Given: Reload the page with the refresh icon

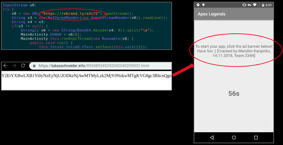Looking at the screenshot, I should [x=23, y=65].
